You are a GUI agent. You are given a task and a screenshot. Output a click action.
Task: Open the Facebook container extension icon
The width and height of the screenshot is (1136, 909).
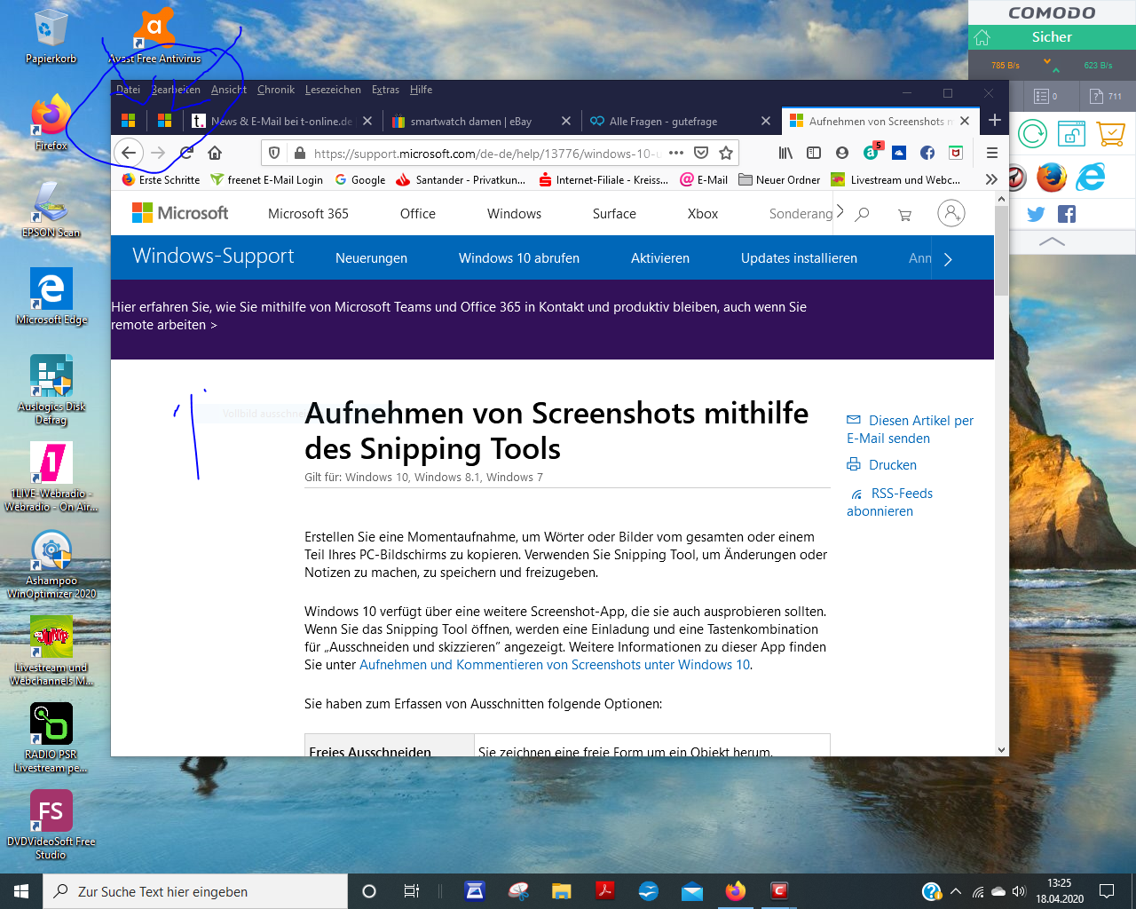coord(927,153)
